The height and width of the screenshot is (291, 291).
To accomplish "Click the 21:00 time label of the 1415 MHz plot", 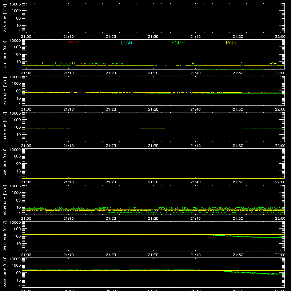I will [26, 146].
